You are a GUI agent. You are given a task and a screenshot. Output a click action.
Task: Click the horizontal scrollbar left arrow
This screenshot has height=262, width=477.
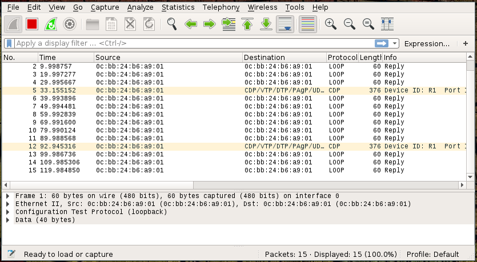click(6, 185)
